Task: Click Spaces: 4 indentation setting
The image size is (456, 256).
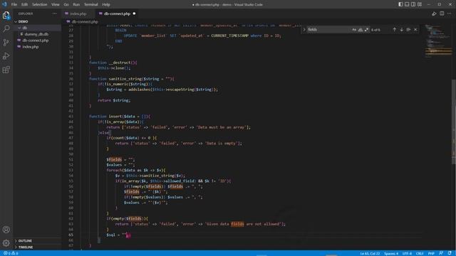Action: click(x=391, y=253)
